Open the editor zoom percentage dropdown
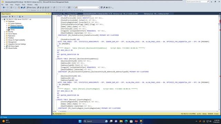221x124 pixels. [x=58, y=112]
